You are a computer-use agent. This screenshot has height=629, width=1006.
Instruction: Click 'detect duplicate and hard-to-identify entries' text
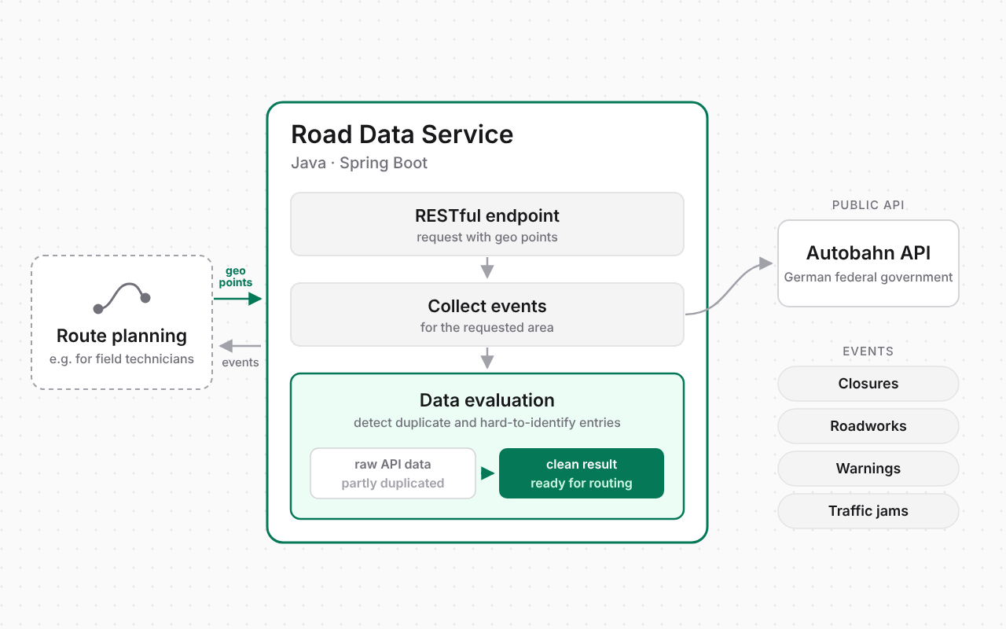(x=487, y=423)
